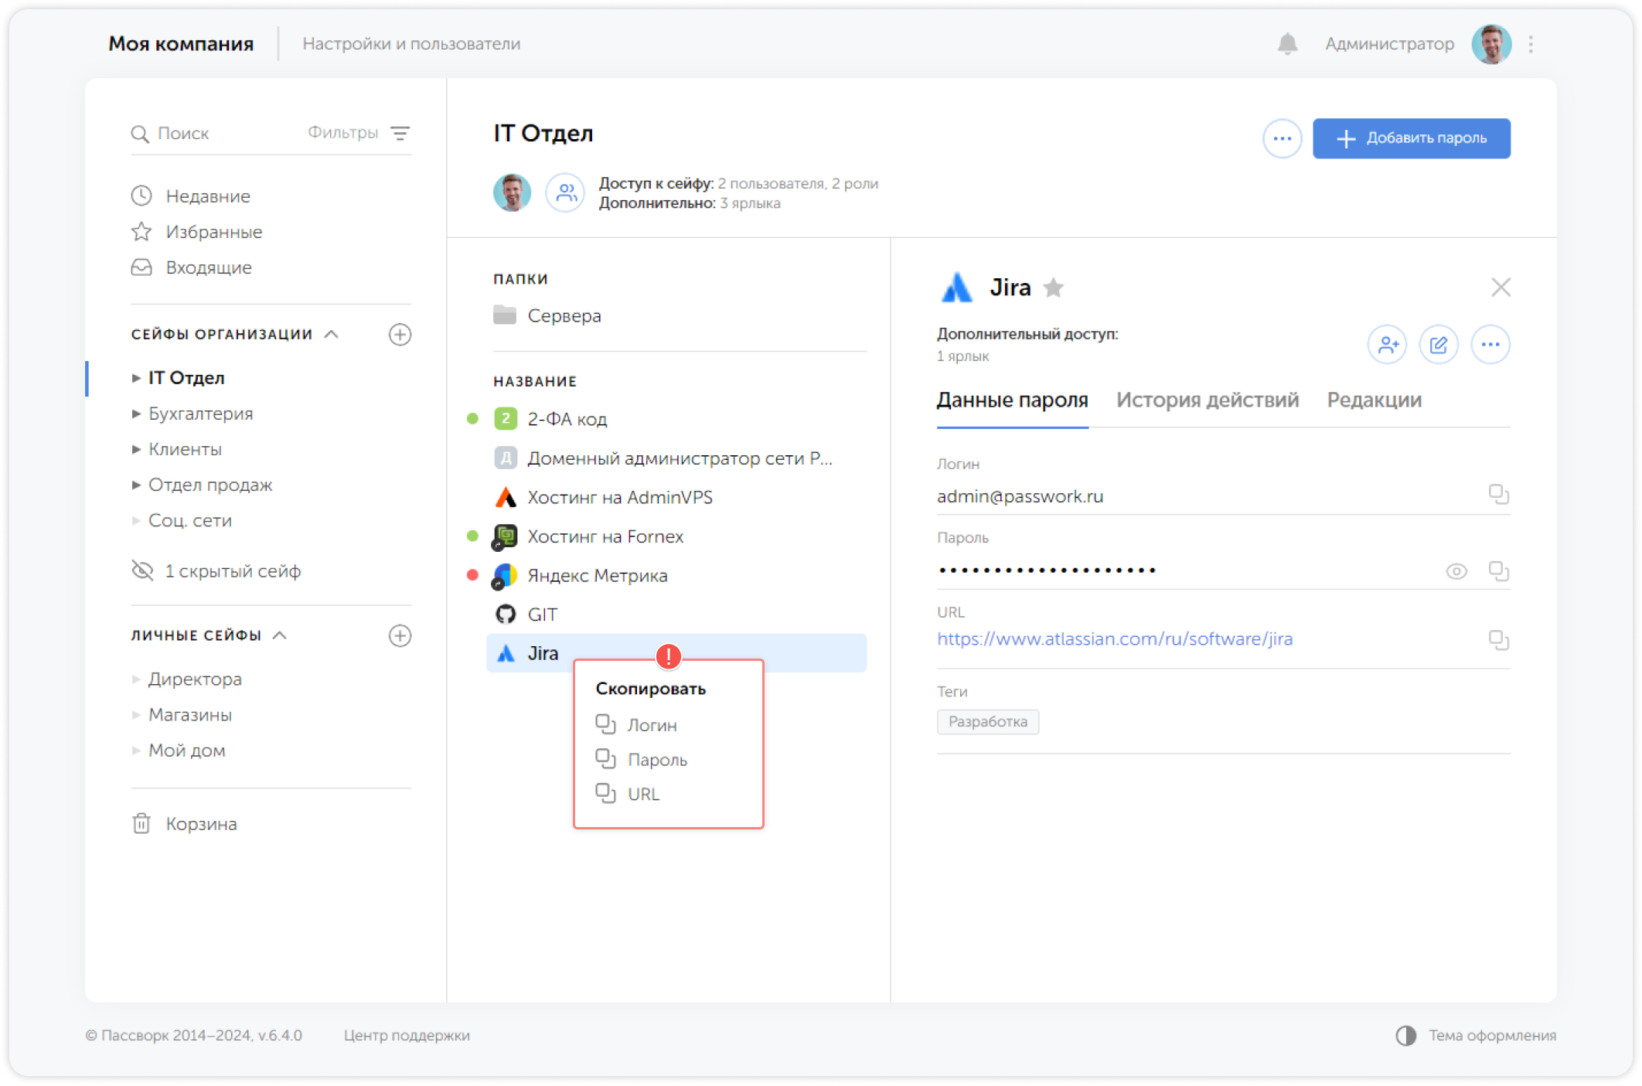The image size is (1642, 1086).
Task: Click the edit password pencil icon
Action: click(1439, 345)
